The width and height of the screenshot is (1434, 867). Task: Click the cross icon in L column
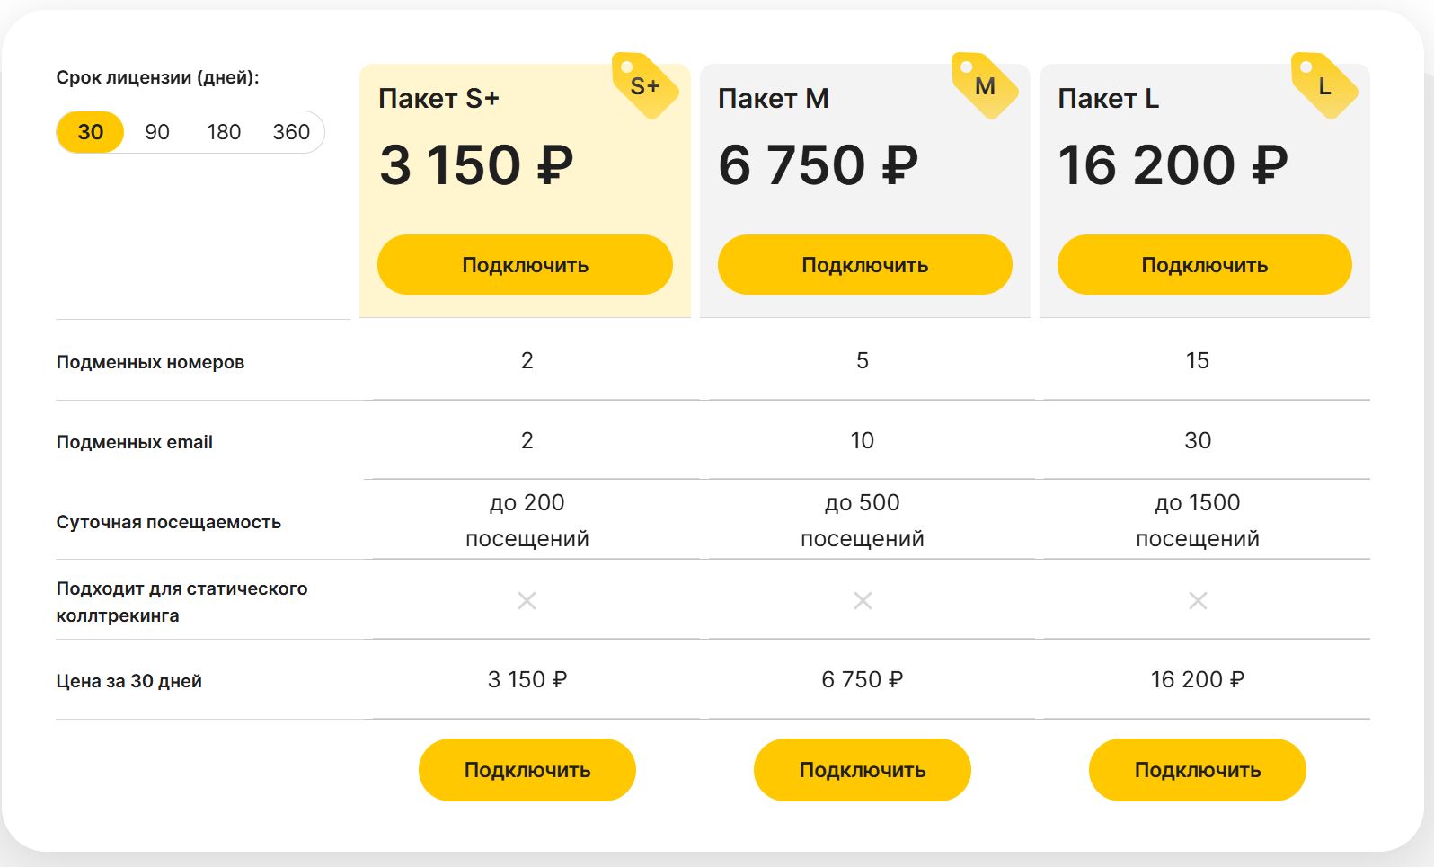tap(1198, 600)
